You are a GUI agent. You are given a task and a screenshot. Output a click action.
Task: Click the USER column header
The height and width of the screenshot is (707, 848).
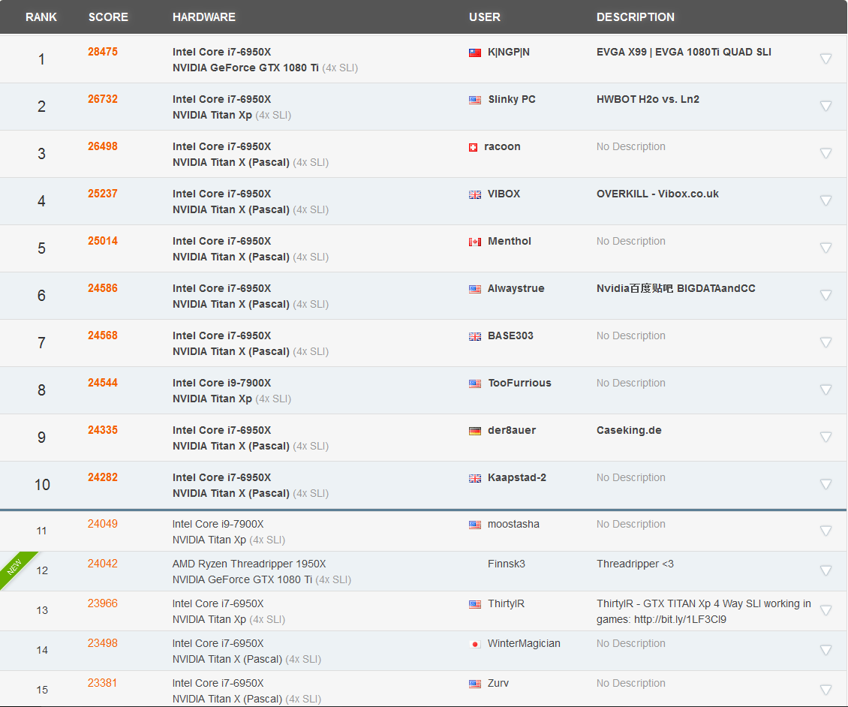point(485,17)
